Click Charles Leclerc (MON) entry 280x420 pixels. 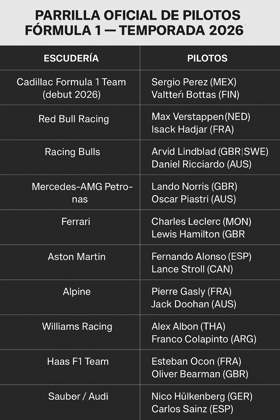pos(201,221)
